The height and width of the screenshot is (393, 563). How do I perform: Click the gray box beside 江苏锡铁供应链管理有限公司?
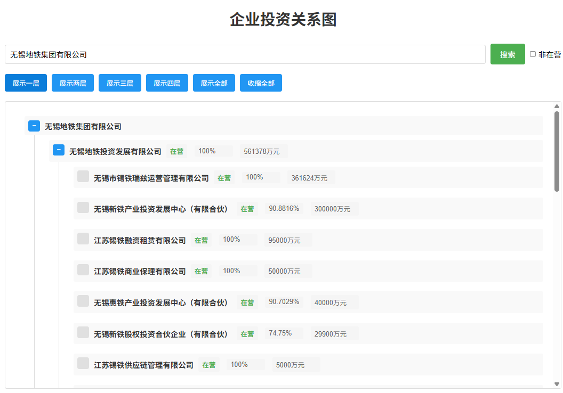83,363
